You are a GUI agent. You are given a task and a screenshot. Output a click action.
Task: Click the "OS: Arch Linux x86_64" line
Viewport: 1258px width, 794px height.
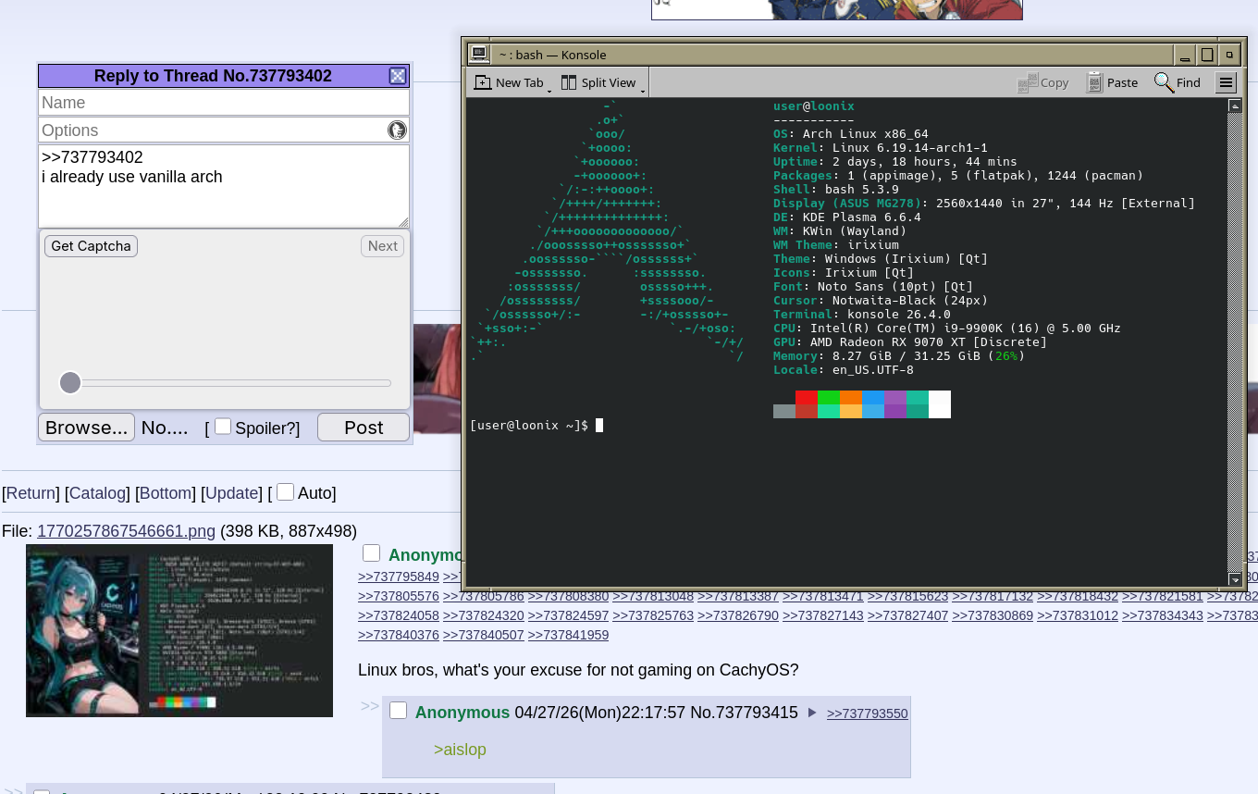click(x=851, y=134)
